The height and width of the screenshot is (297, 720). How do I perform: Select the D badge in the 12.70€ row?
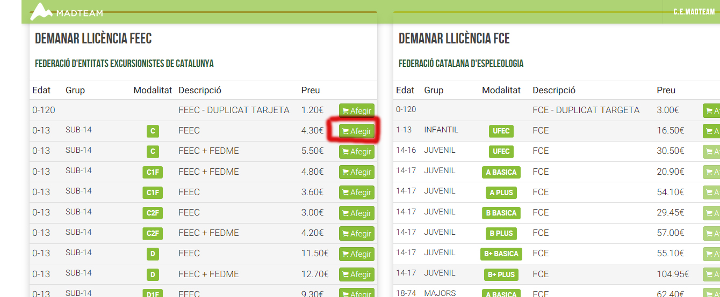[x=153, y=274]
